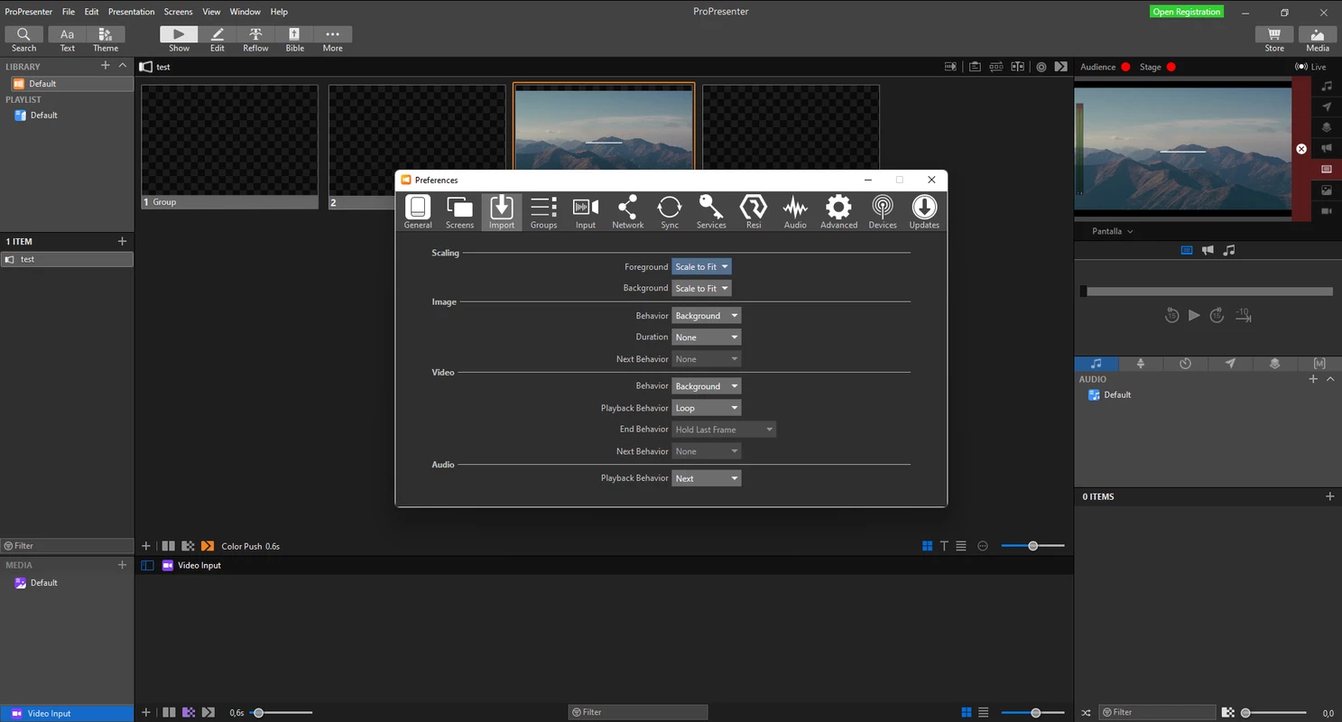Open the Presentation menu
The height and width of the screenshot is (722, 1342).
tap(131, 12)
